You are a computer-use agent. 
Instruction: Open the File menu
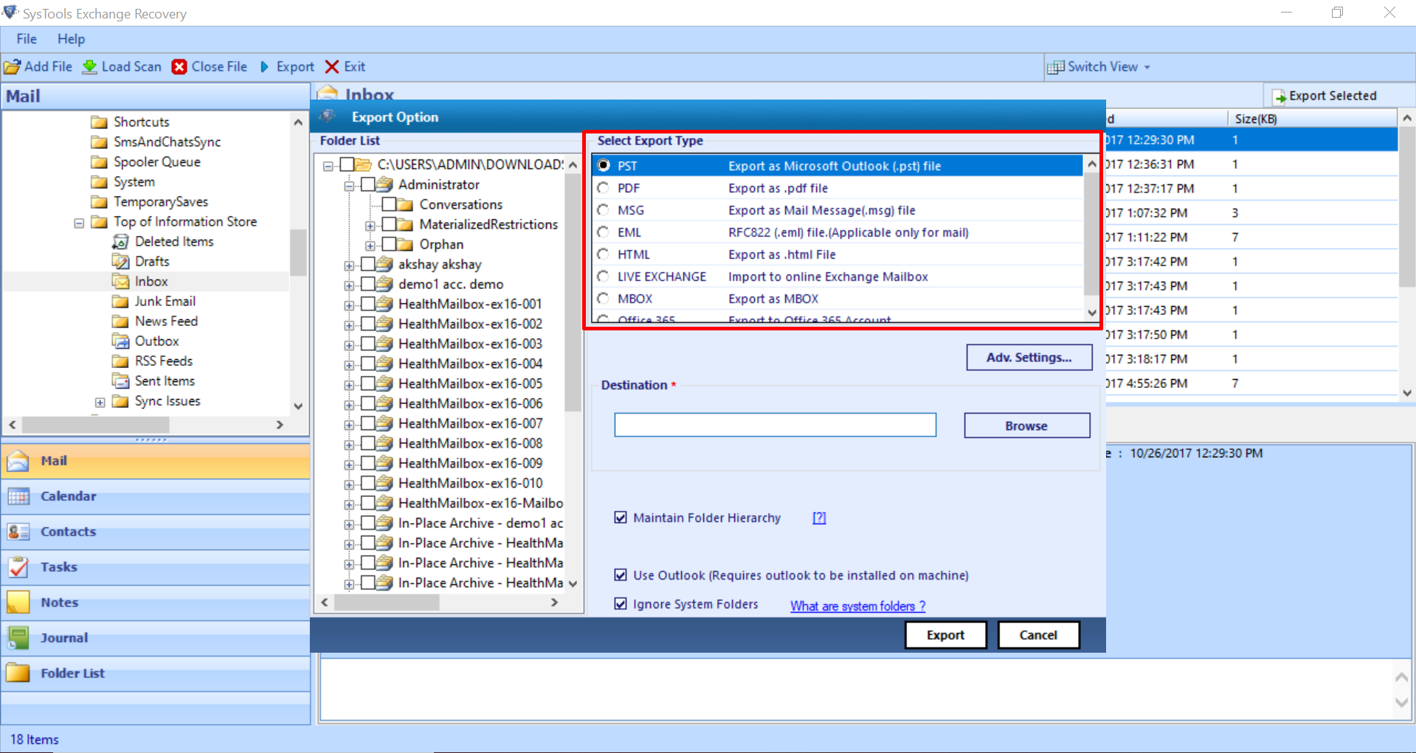(27, 39)
